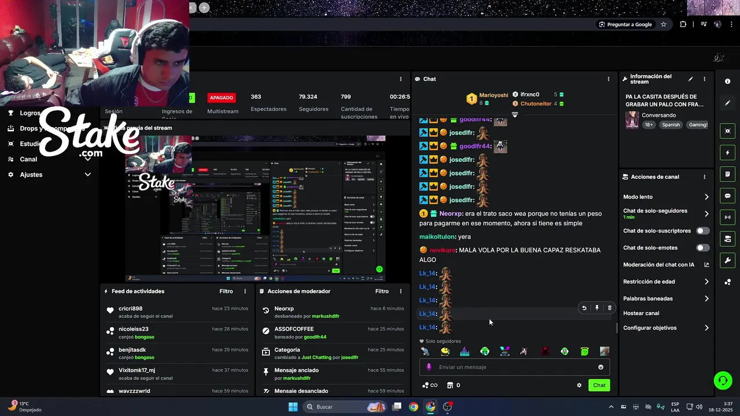This screenshot has width=740, height=416.
Task: Toggle the broadcast signal icon in sidebar
Action: 728,217
